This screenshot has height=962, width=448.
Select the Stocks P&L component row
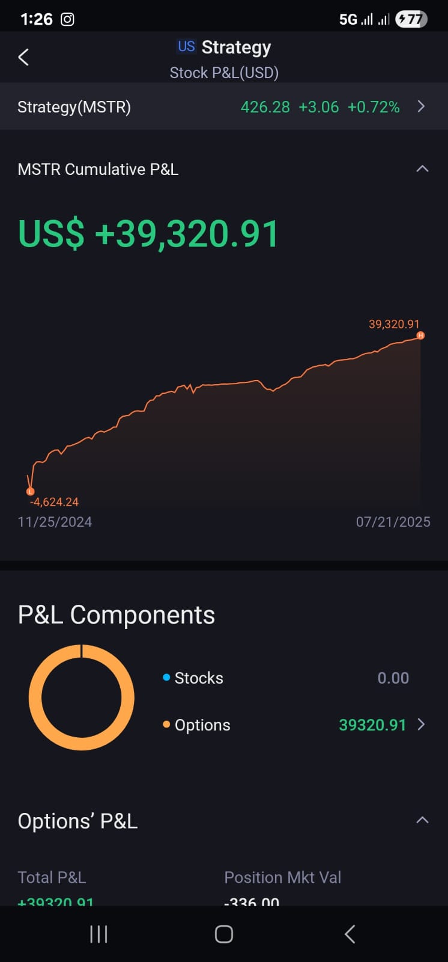(286, 678)
